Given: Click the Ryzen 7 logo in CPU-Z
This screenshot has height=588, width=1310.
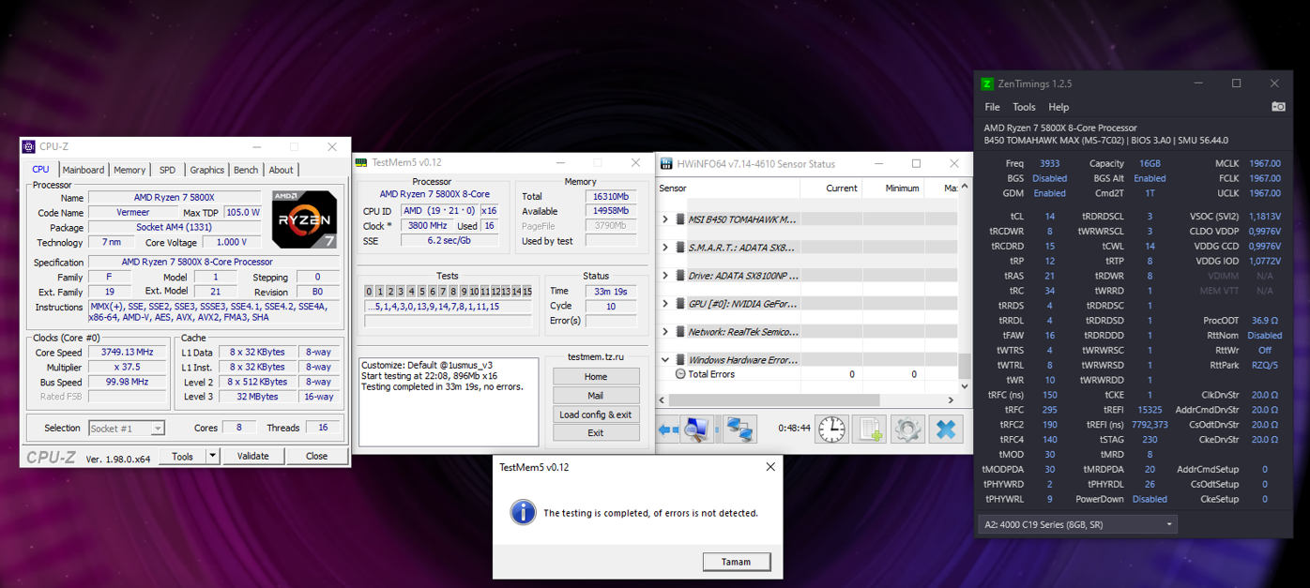Looking at the screenshot, I should [x=305, y=219].
